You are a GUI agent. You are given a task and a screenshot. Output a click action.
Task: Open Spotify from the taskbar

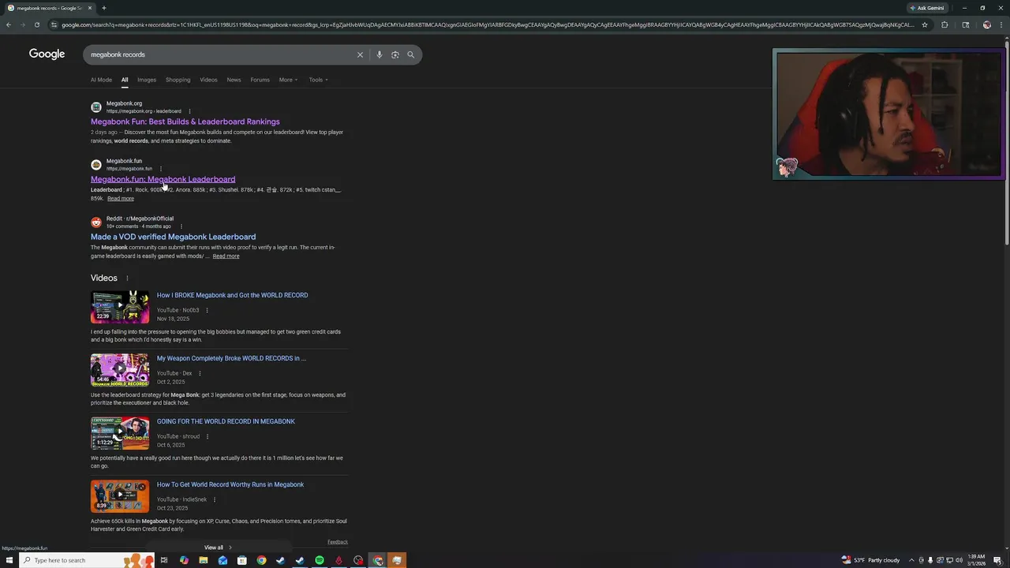click(320, 560)
